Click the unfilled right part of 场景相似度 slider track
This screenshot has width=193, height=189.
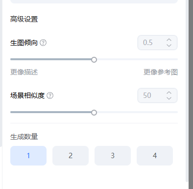coord(137,112)
